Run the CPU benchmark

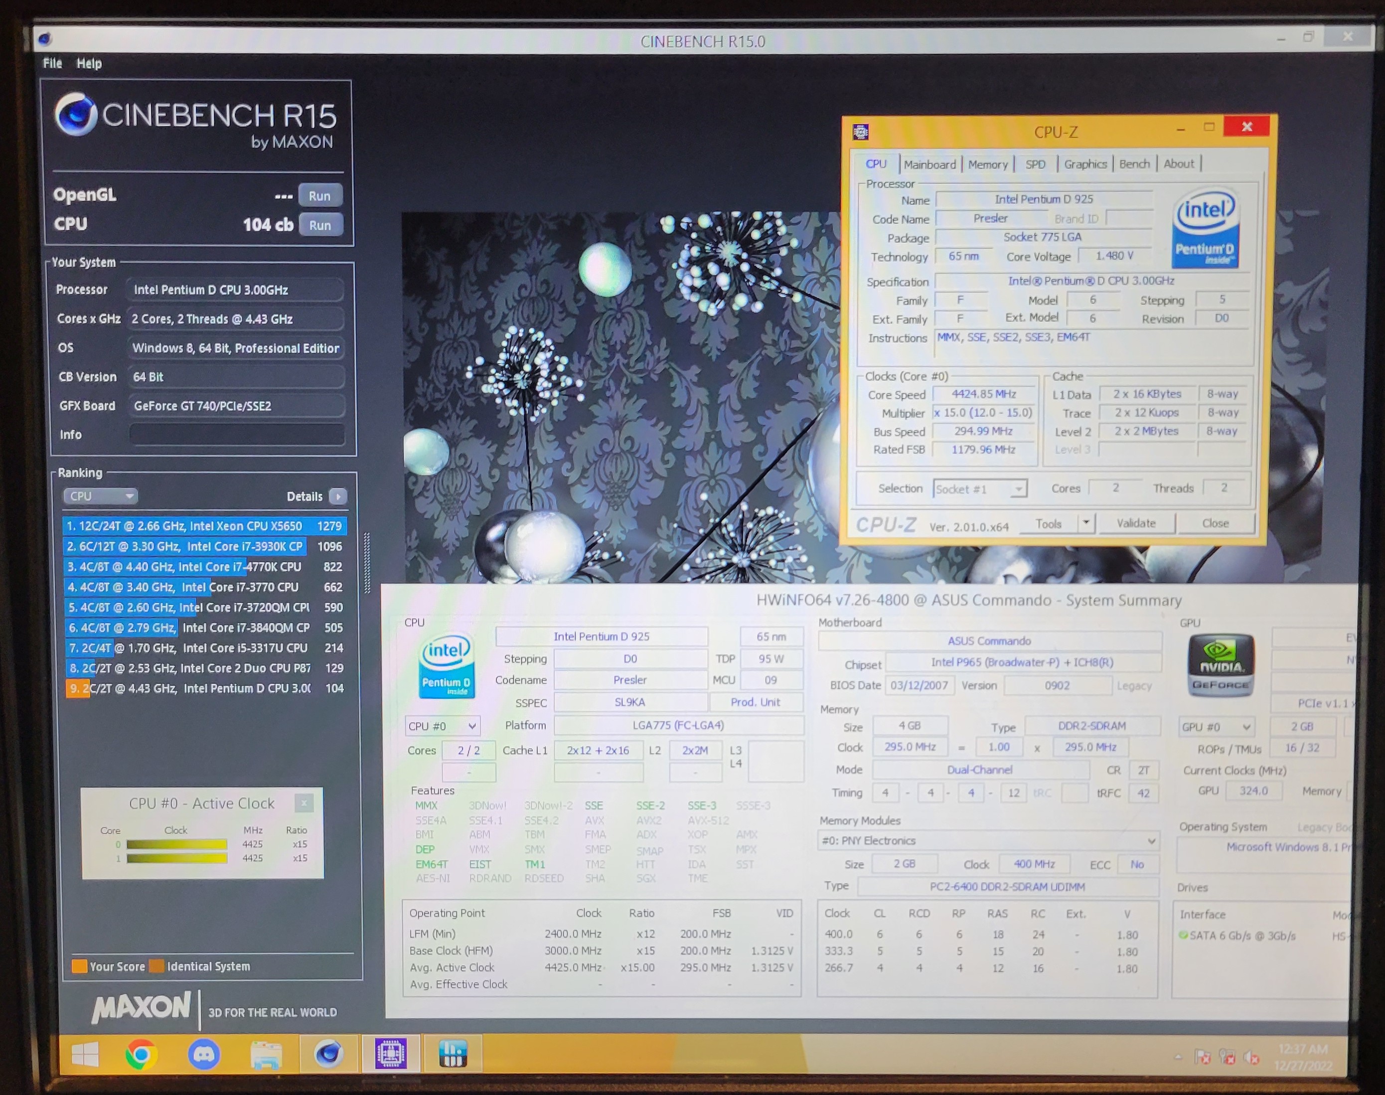tap(320, 225)
